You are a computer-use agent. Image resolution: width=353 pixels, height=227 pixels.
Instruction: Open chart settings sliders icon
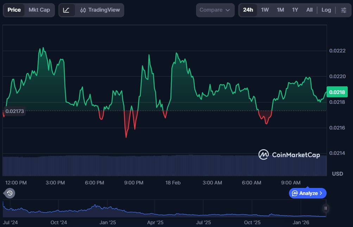pos(343,10)
